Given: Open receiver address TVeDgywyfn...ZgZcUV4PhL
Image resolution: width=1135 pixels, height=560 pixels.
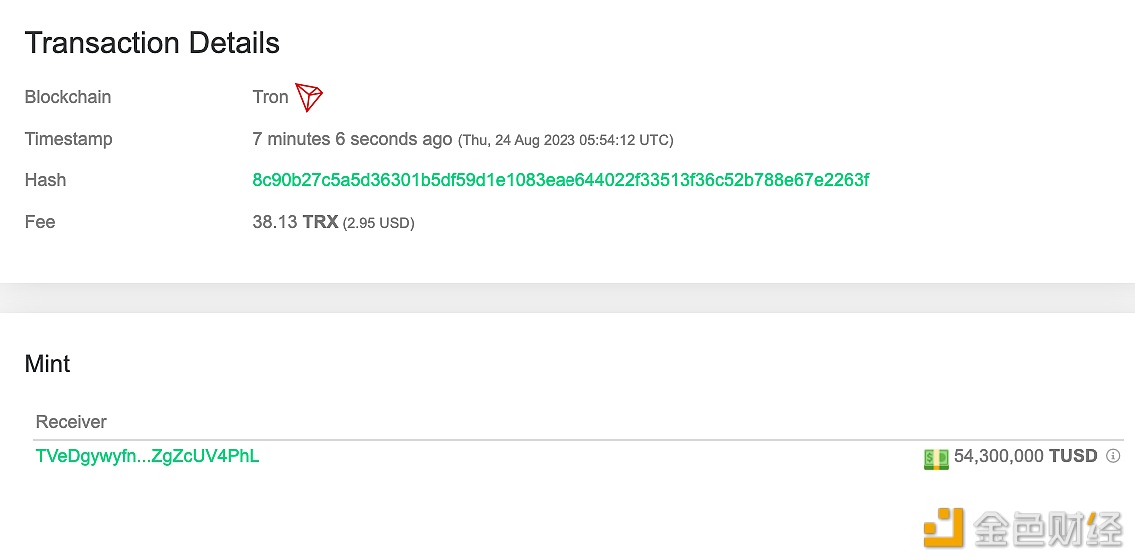Looking at the screenshot, I should (x=147, y=456).
